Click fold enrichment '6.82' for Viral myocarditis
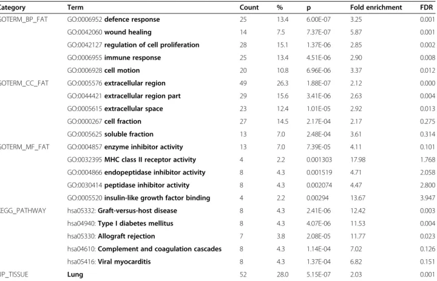 click(356, 262)
